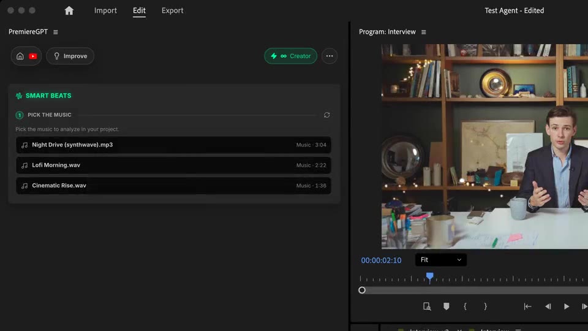Click the Play button in Program monitor
588x331 pixels.
click(566, 306)
